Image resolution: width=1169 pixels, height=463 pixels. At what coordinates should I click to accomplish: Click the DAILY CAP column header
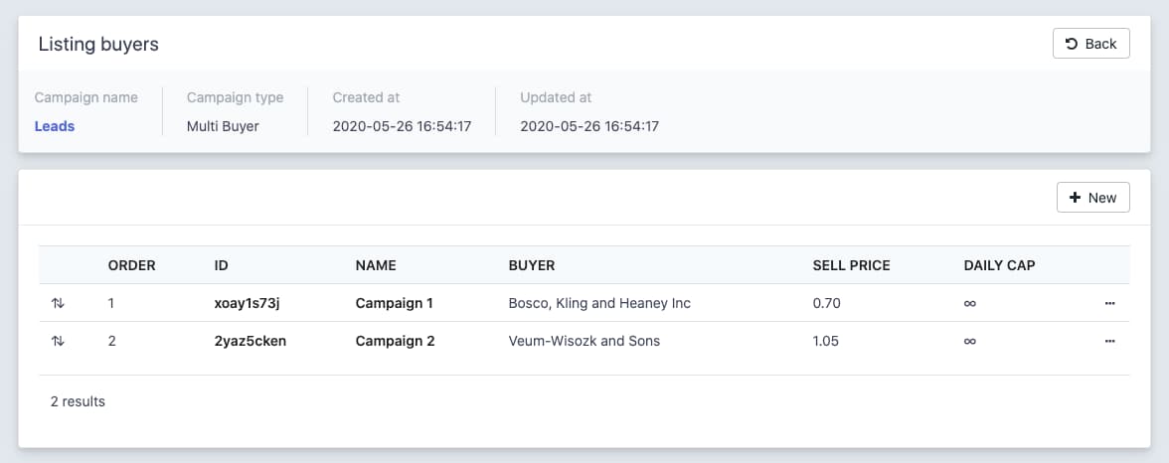pyautogui.click(x=999, y=265)
